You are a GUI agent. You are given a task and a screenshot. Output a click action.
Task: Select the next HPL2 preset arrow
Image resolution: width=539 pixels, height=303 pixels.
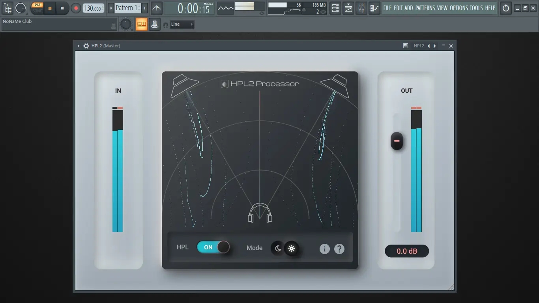point(435,46)
